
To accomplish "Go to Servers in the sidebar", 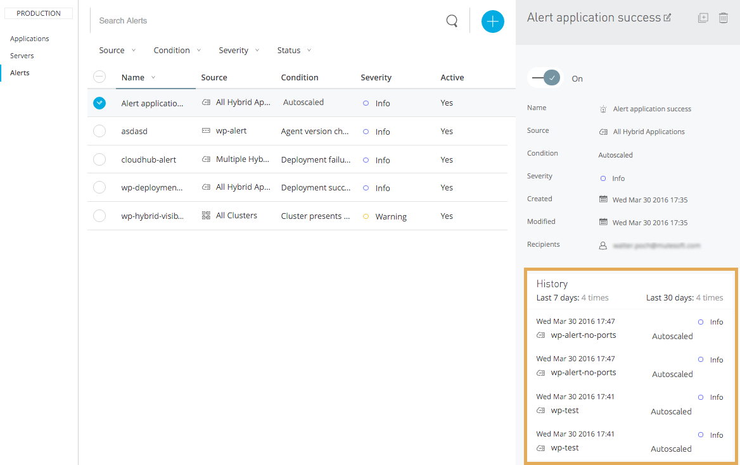I will click(22, 56).
